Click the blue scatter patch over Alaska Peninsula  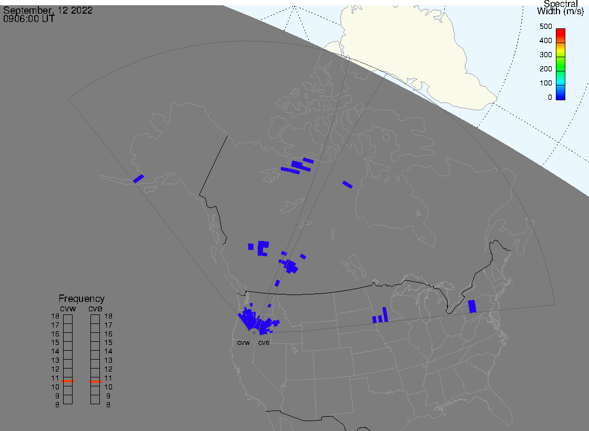click(x=139, y=178)
